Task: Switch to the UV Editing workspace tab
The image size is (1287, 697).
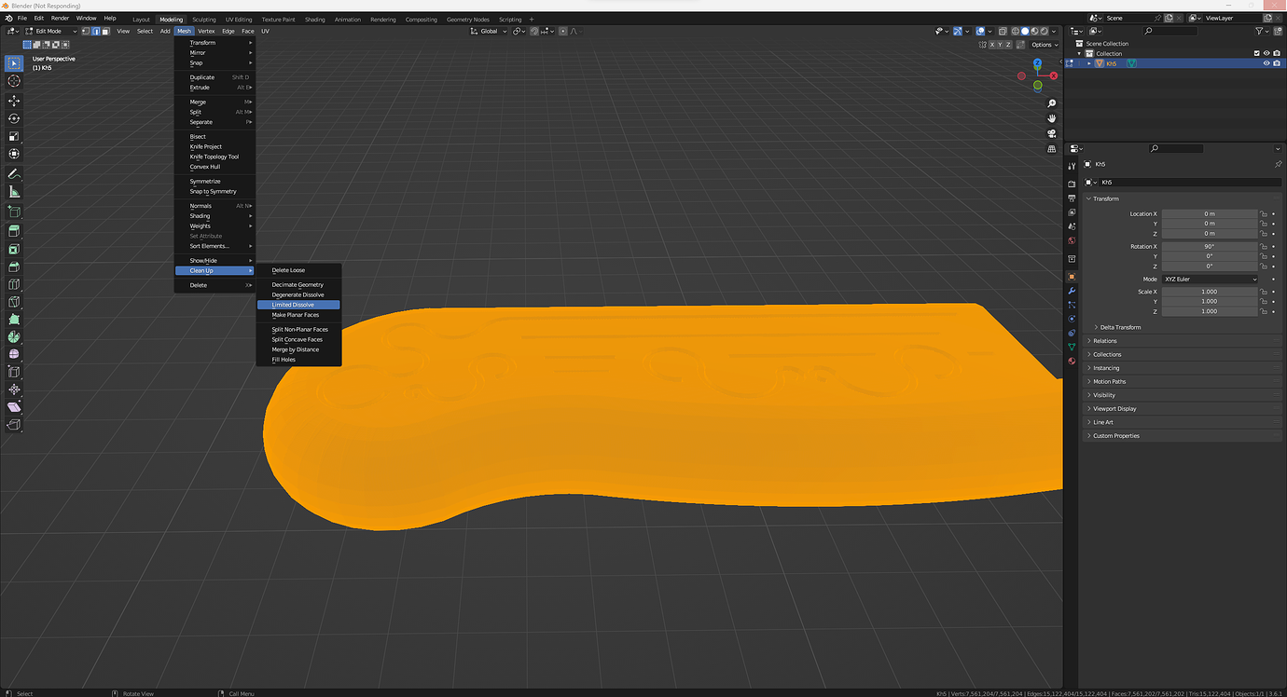Action: point(239,19)
